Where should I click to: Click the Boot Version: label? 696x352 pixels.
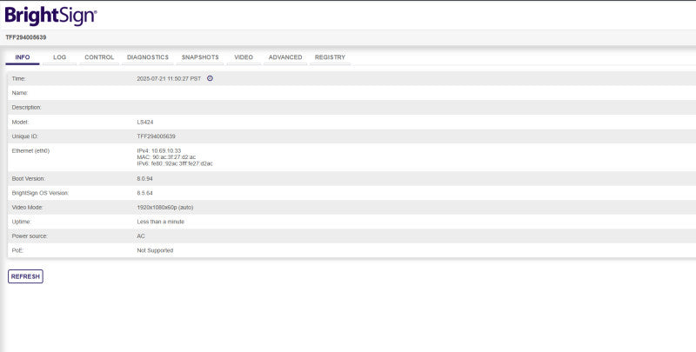tap(28, 179)
